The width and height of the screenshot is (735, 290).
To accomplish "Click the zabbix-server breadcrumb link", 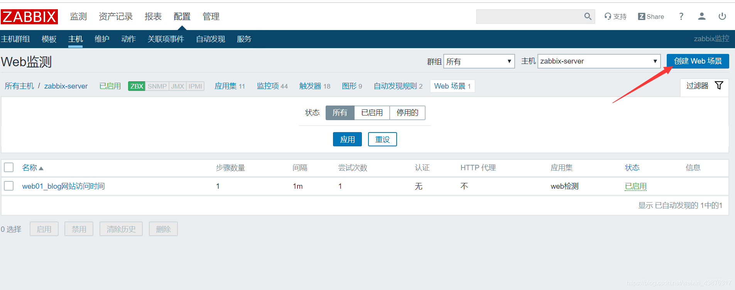I will (66, 86).
